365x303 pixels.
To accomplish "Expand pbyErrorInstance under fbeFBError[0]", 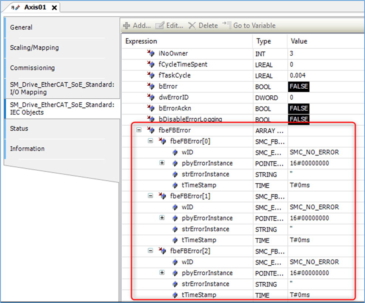I will [162, 163].
